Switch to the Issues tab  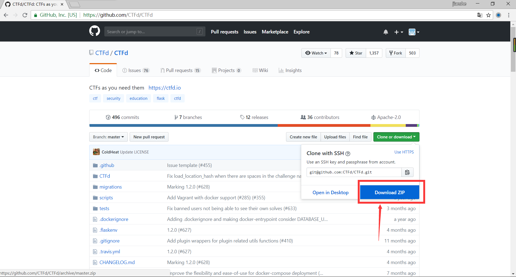pos(136,70)
